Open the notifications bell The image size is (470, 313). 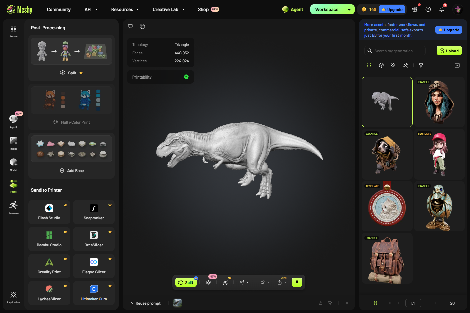442,9
